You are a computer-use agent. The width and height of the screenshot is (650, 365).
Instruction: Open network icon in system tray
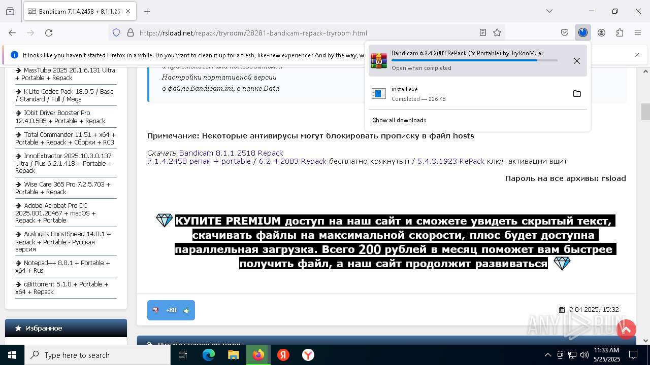tap(572, 355)
